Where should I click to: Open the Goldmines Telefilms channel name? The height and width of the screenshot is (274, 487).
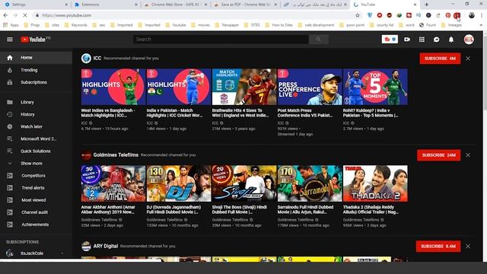click(116, 155)
